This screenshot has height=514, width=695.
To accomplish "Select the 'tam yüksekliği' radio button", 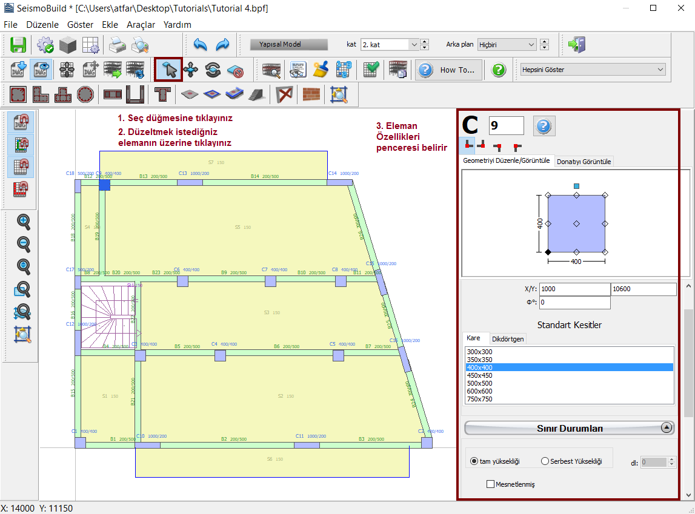I will 474,461.
